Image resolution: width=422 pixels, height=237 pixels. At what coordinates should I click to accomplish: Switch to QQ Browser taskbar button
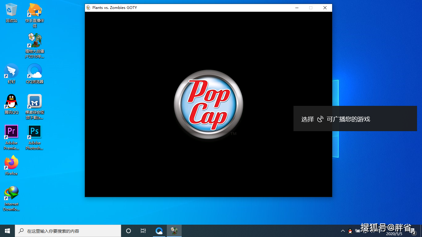click(159, 231)
